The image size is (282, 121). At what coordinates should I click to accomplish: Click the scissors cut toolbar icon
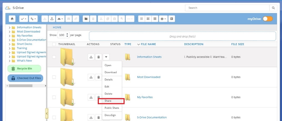(x=101, y=19)
